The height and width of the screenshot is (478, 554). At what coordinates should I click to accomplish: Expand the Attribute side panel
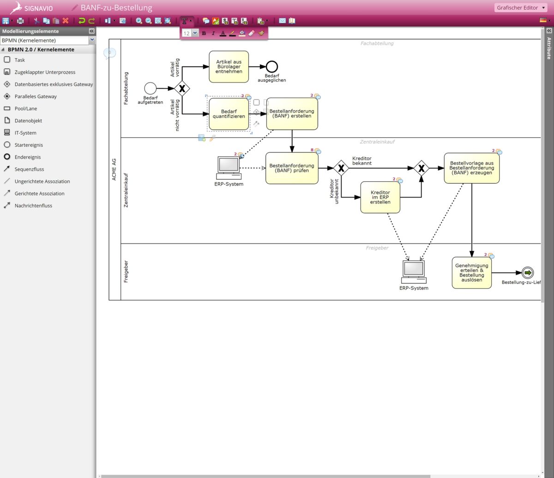click(549, 30)
